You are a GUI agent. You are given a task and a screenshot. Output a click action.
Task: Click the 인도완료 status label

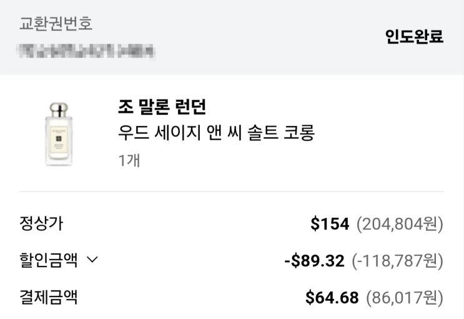[x=414, y=37]
